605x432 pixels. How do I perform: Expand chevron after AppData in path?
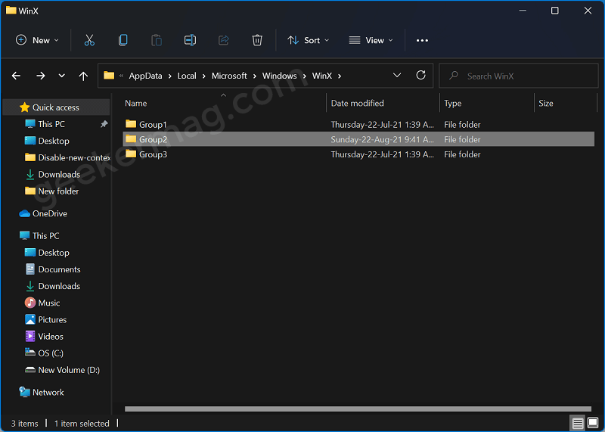pyautogui.click(x=169, y=76)
